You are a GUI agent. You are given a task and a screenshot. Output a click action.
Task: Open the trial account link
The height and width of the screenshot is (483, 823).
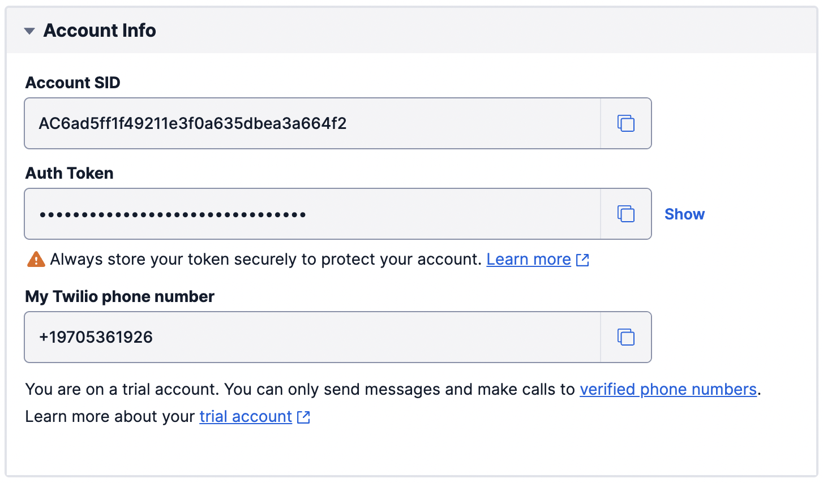(x=246, y=417)
